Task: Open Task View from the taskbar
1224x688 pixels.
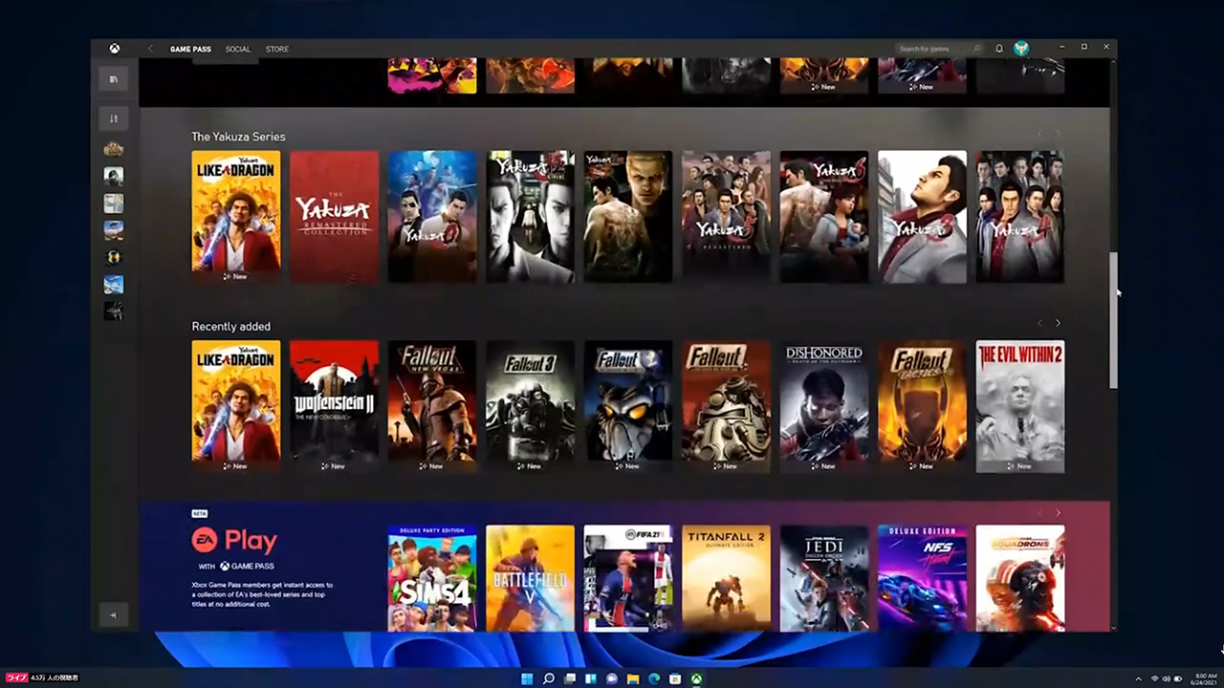Action: click(x=570, y=679)
